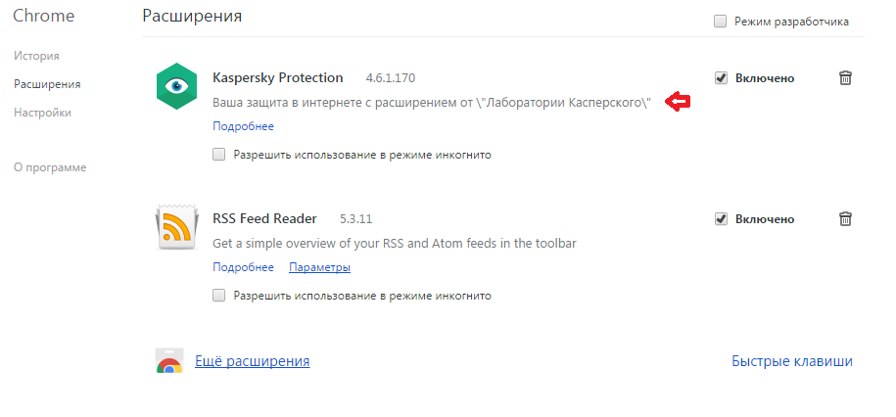Open the "История" section in the sidebar
The width and height of the screenshot is (896, 417).
(x=36, y=56)
